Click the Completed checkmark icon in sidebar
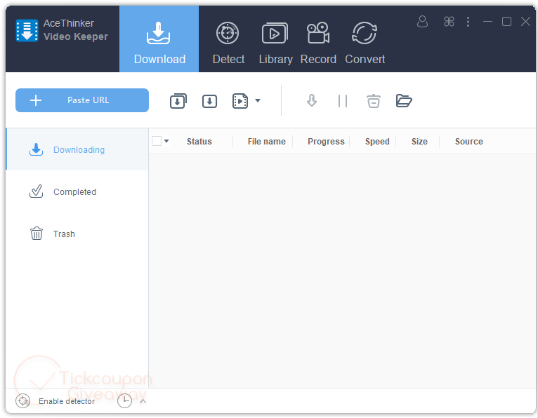Image resolution: width=538 pixels, height=418 pixels. coord(36,191)
